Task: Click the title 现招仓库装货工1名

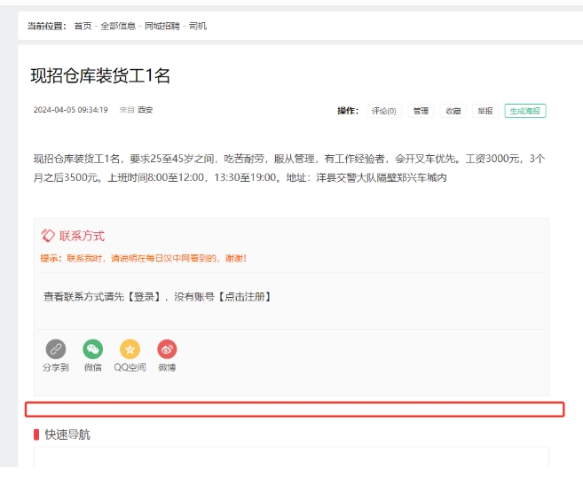Action: pyautogui.click(x=100, y=76)
